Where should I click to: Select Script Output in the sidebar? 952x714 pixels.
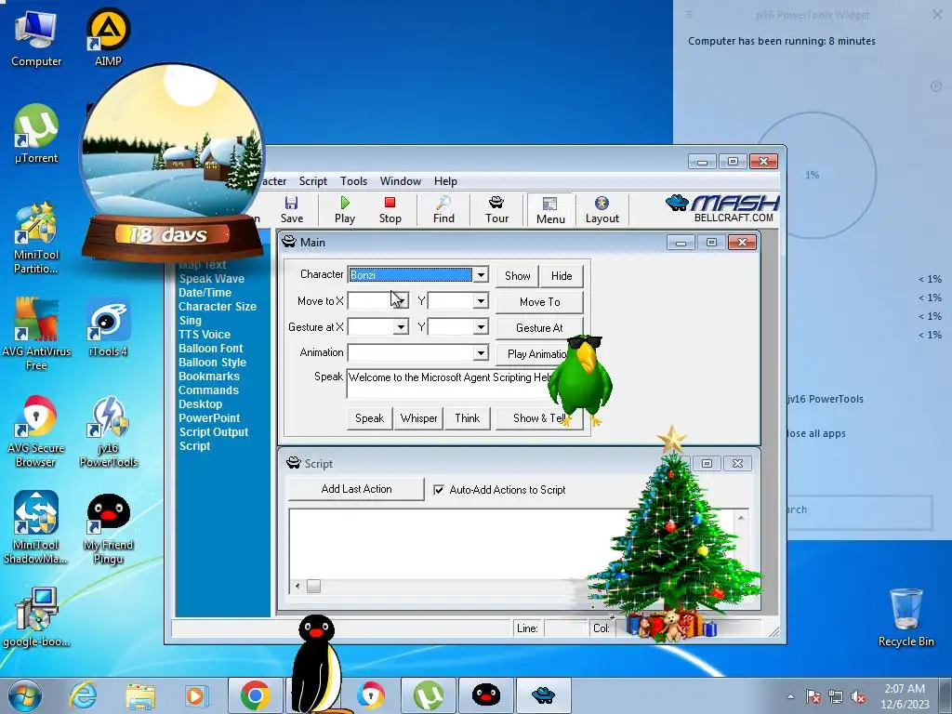214,432
